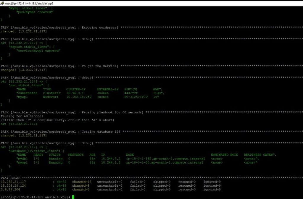Click the RESTARTS column header
The width and height of the screenshot is (303, 199).
click(76, 155)
